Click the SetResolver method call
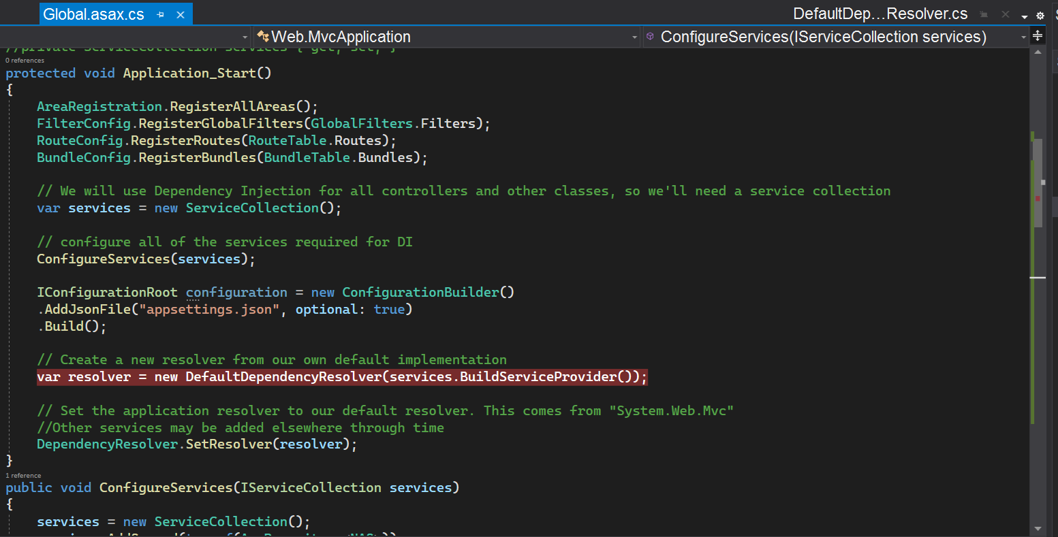Image resolution: width=1058 pixels, height=537 pixels. 228,444
